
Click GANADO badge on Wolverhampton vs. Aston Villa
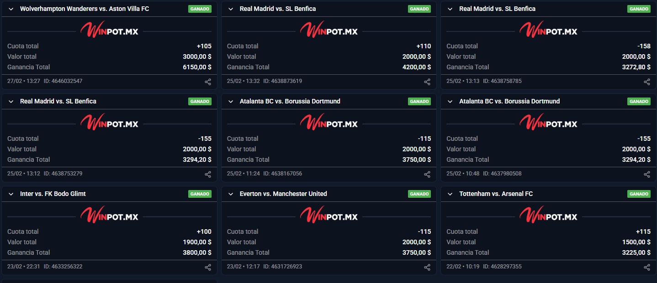200,9
